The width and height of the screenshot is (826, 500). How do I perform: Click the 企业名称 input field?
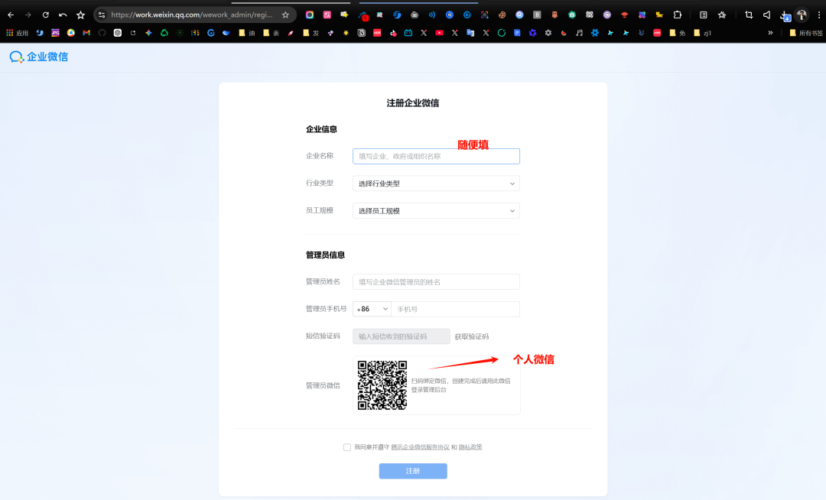point(436,156)
